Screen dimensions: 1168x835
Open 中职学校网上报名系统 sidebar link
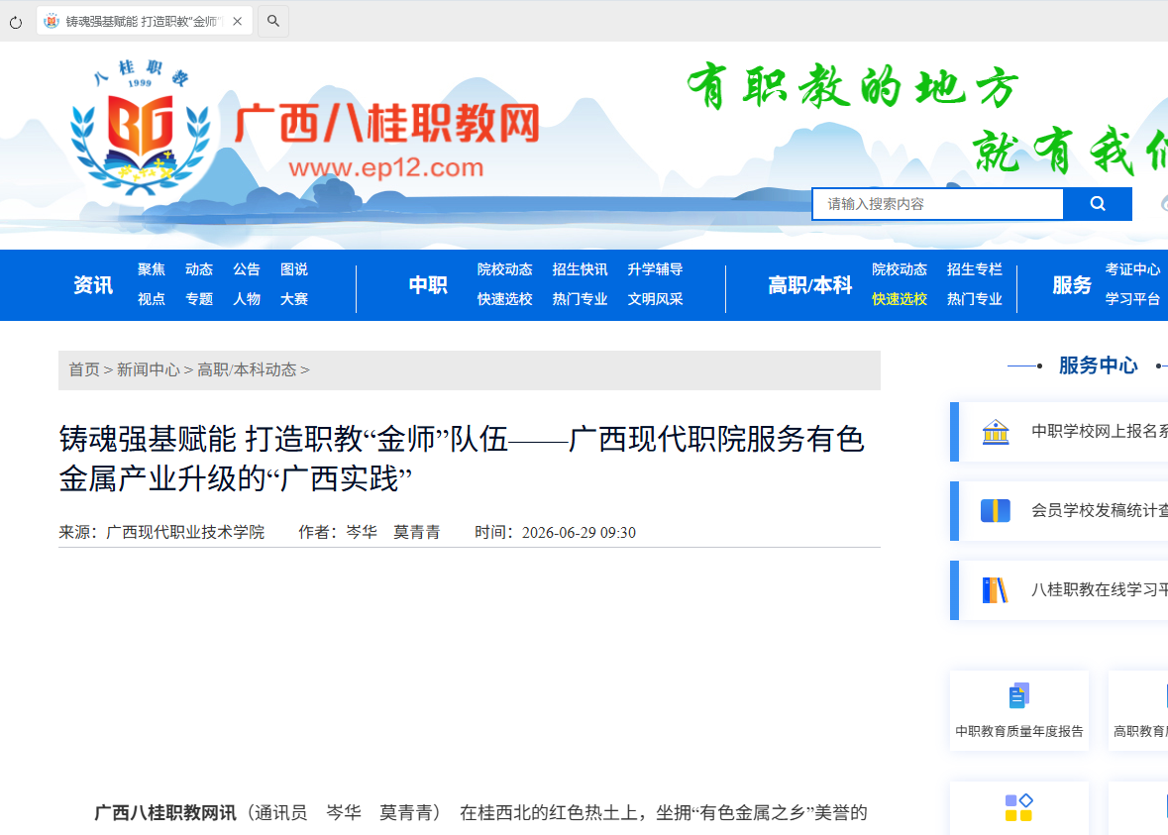[x=1100, y=431]
